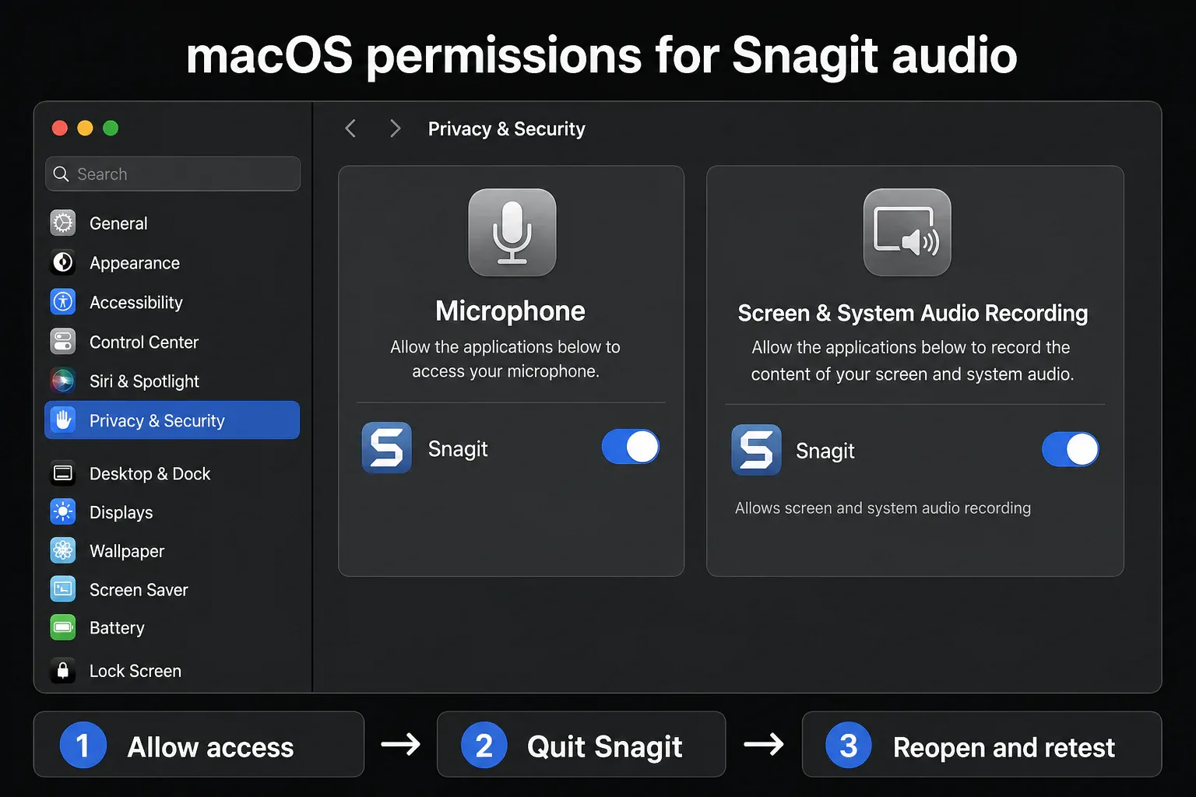Image resolution: width=1196 pixels, height=797 pixels.
Task: Click the Displays sun icon
Action: pos(63,511)
